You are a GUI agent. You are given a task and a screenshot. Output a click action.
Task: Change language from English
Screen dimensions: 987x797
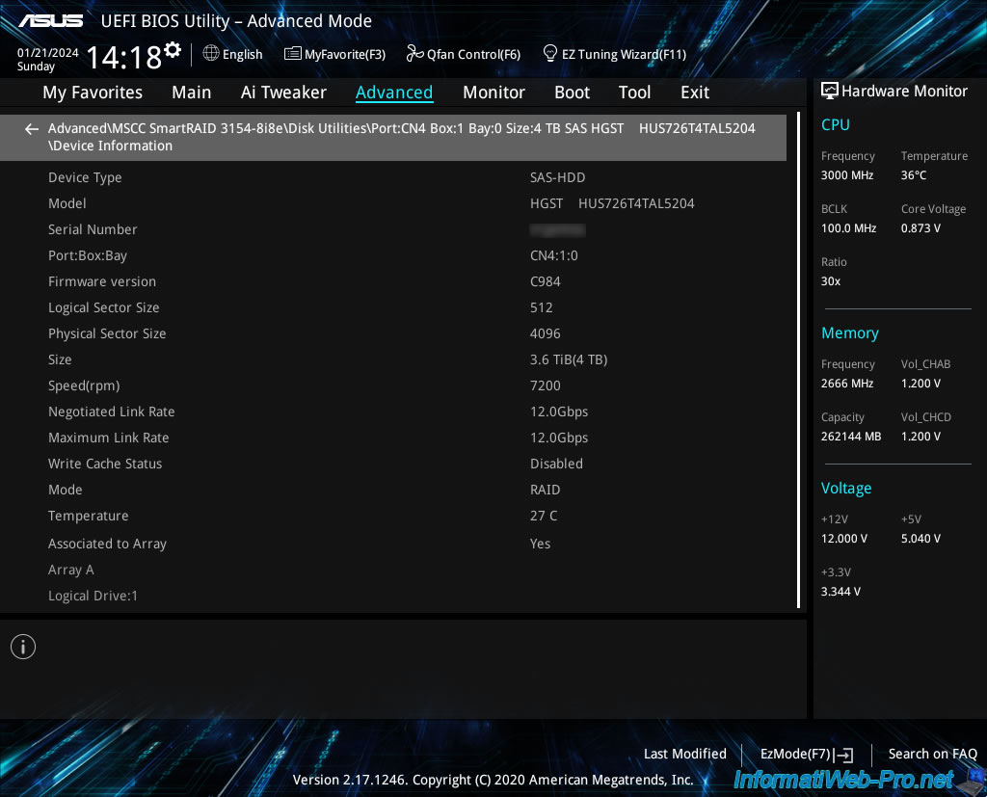(242, 54)
